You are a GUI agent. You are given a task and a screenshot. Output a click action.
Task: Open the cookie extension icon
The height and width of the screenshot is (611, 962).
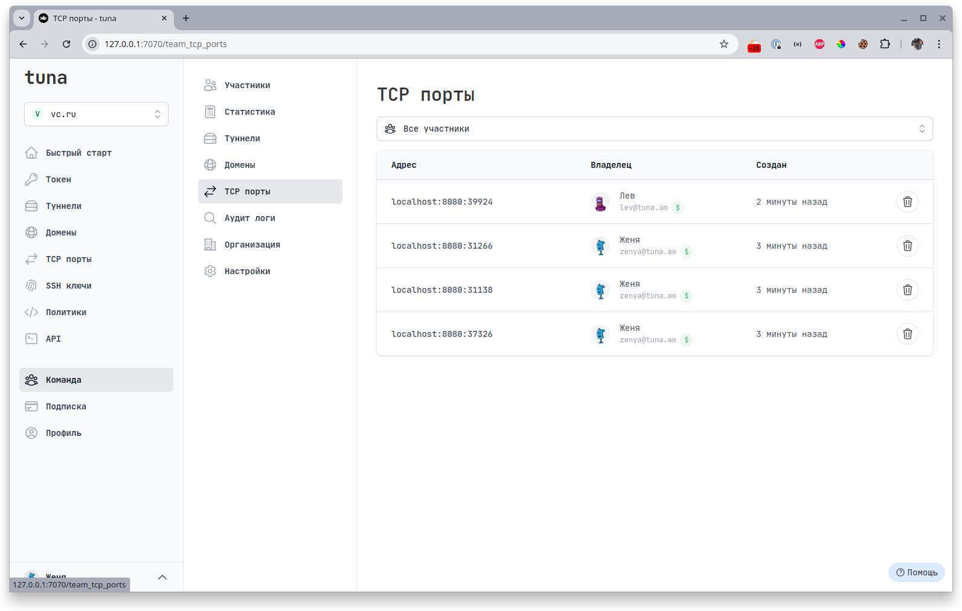(x=863, y=44)
